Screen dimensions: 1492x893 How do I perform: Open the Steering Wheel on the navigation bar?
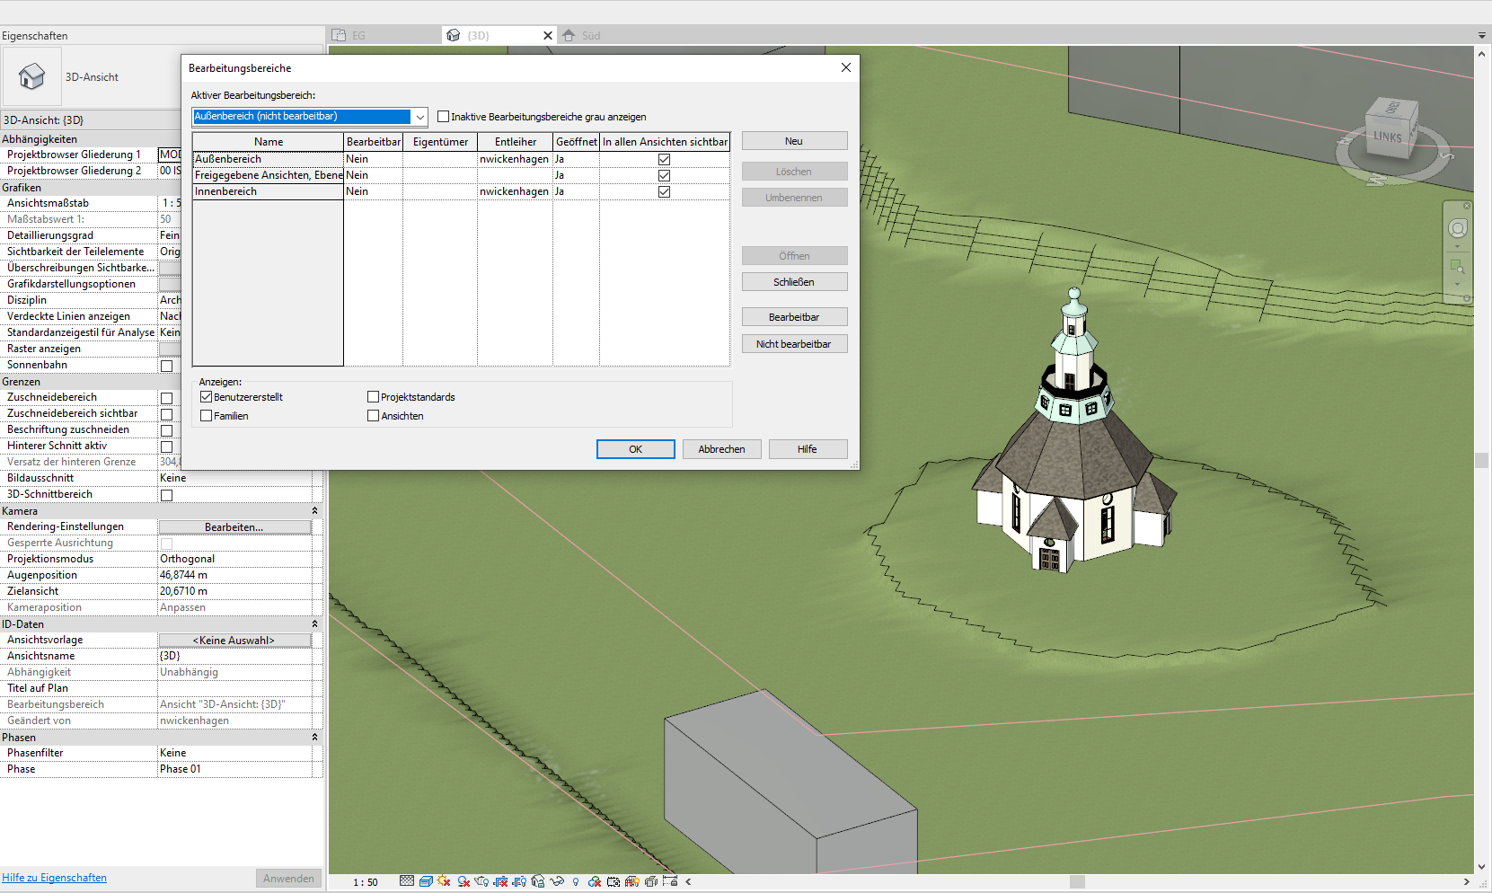tap(1458, 229)
